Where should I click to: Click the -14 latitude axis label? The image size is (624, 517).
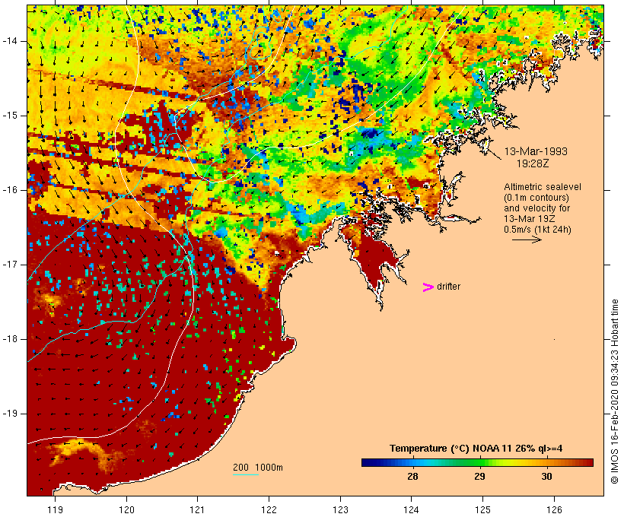10,41
